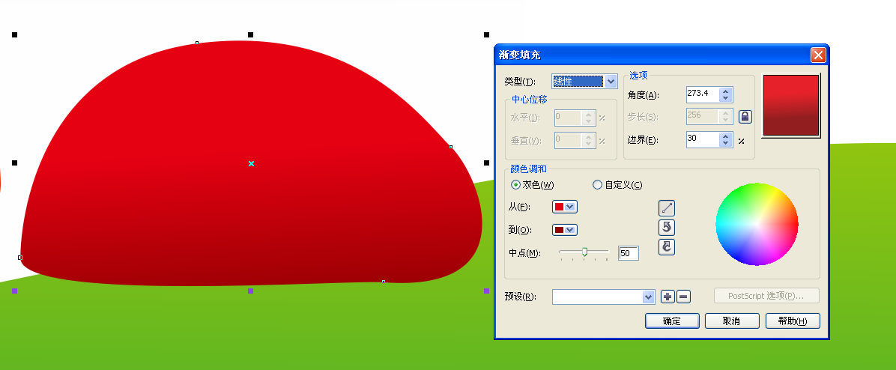Screen dimensions: 896x370
Task: Click the 边界 edge pad input field
Action: [703, 140]
